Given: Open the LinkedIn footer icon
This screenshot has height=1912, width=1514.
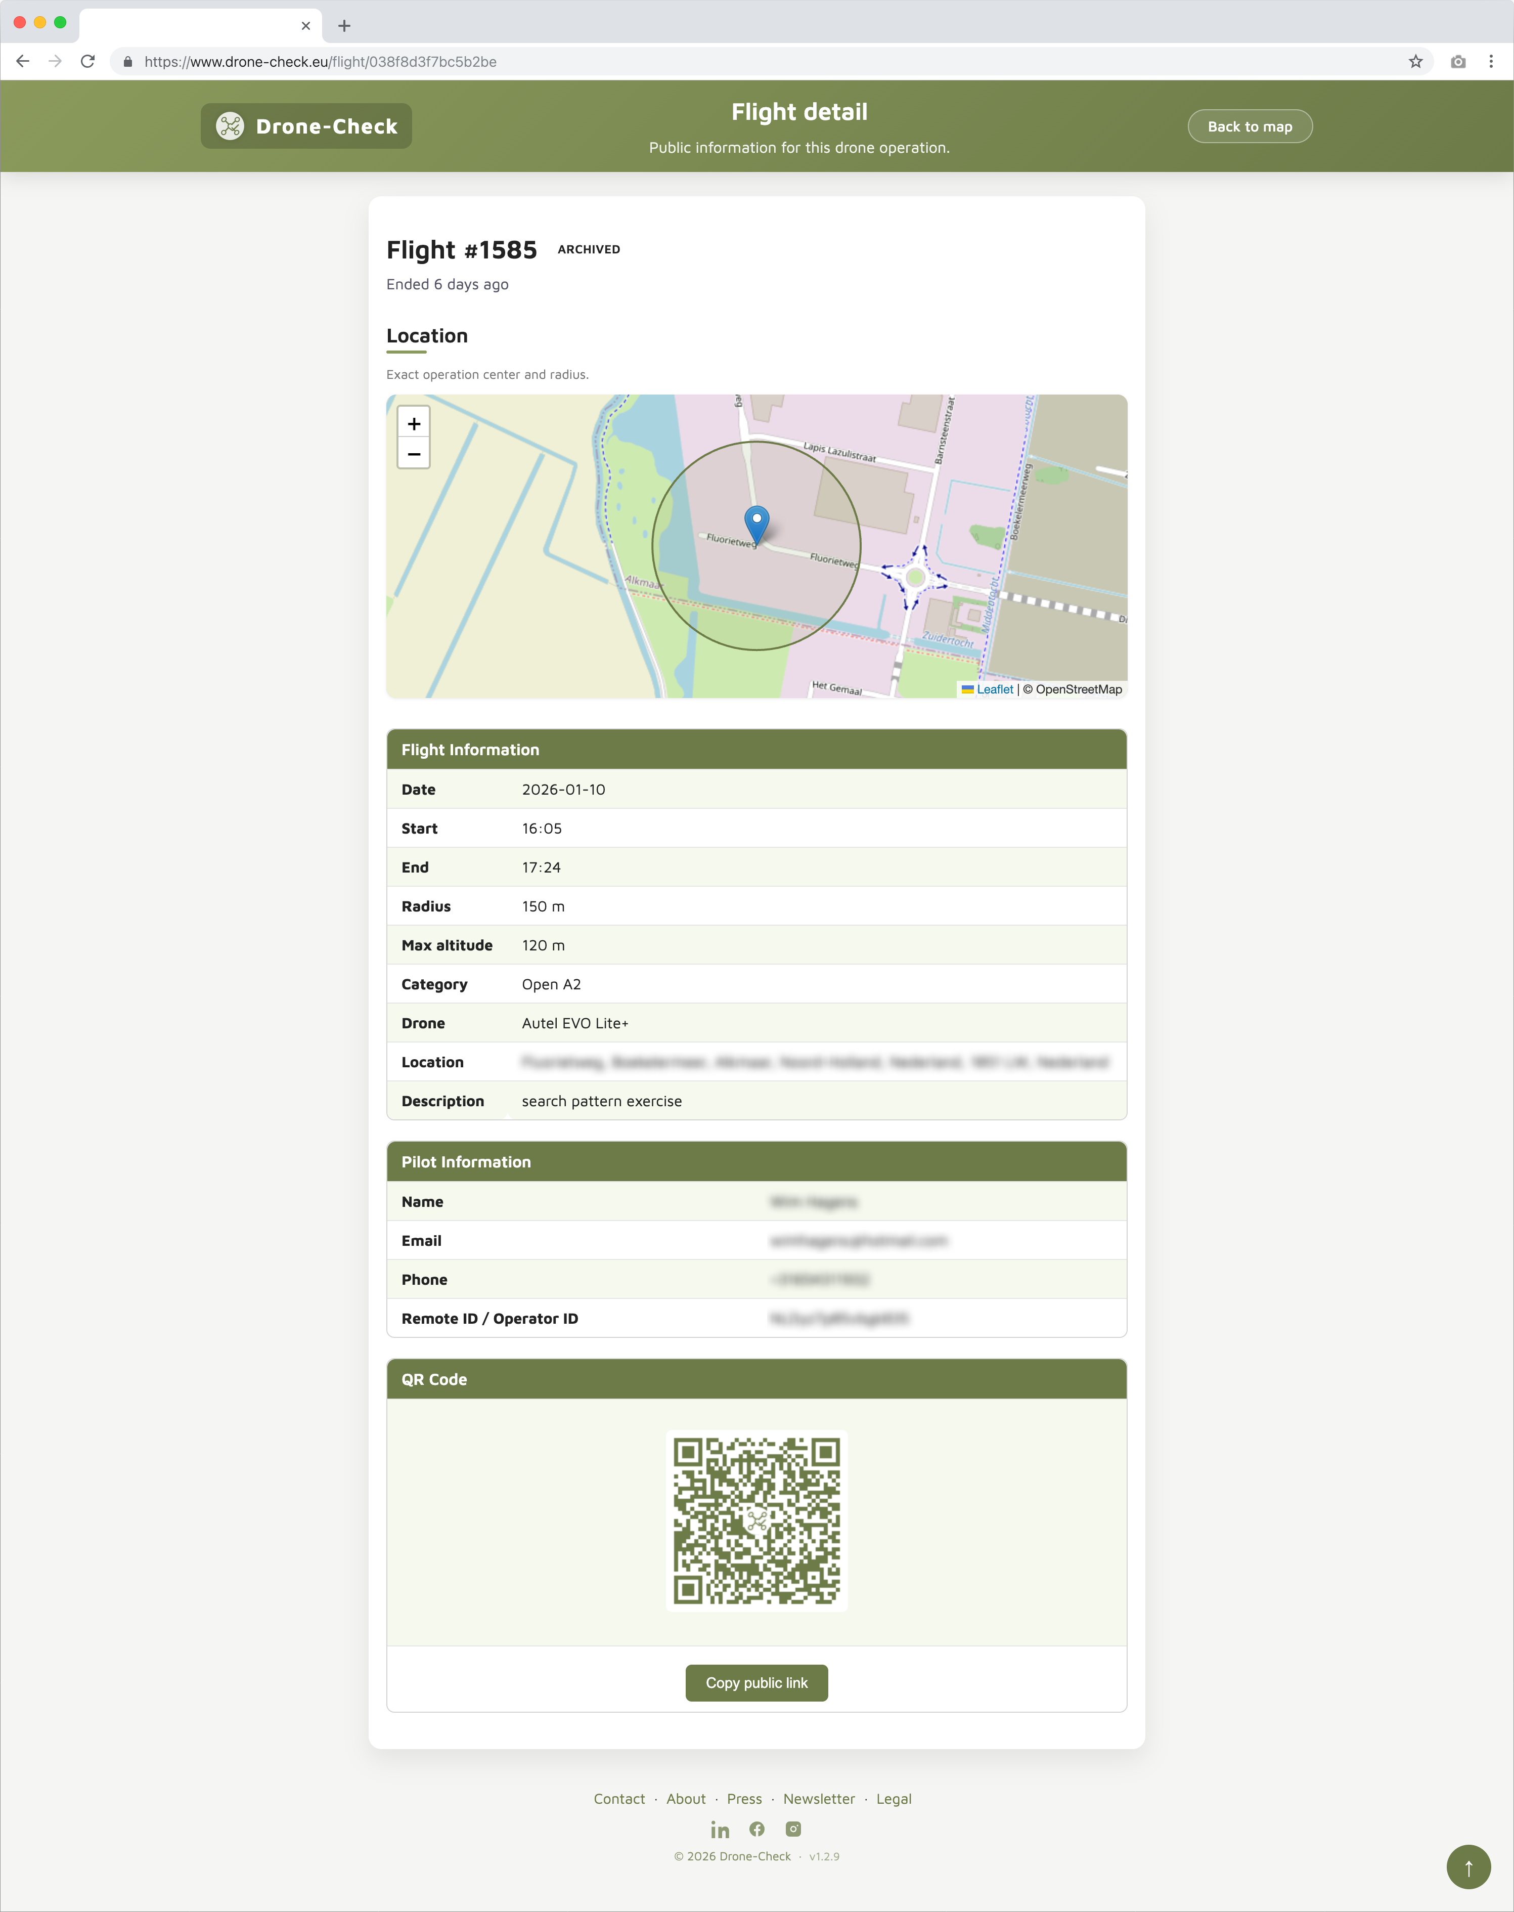Looking at the screenshot, I should click(720, 1830).
